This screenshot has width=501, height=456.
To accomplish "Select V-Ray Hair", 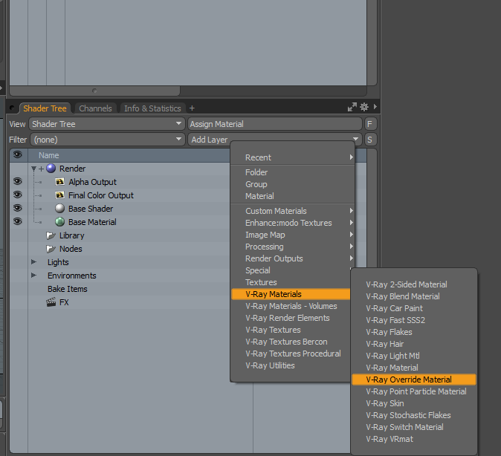I will click(414, 344).
